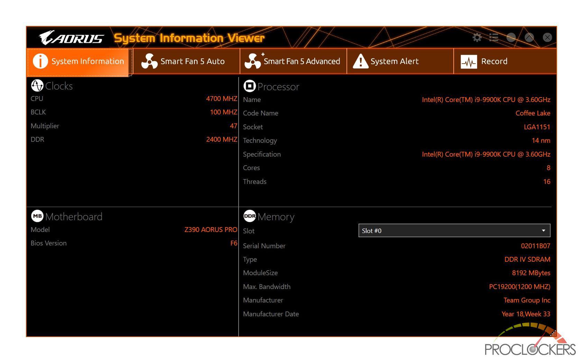This screenshot has height=363, width=583.
Task: Click the window resize grip corner
Action: click(x=553, y=333)
